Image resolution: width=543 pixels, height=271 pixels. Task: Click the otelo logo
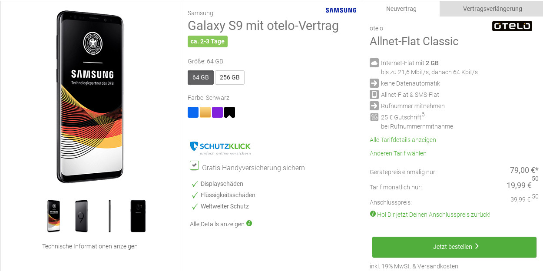tap(512, 26)
